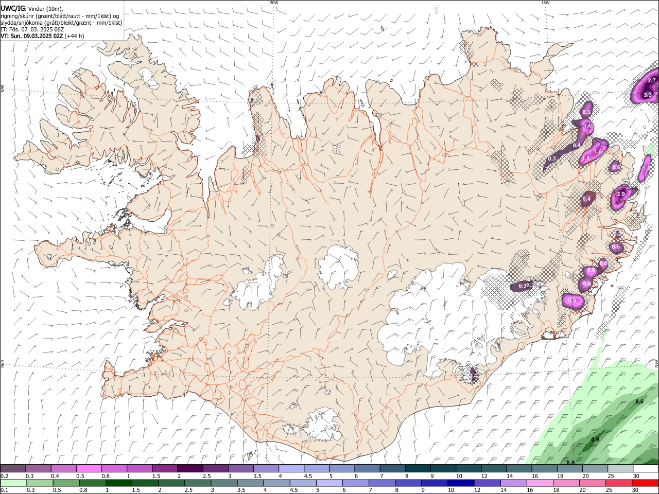659x494 pixels.
Task: Pick the purple-blue 12 swatch in lower legend
Action: pyautogui.click(x=487, y=483)
